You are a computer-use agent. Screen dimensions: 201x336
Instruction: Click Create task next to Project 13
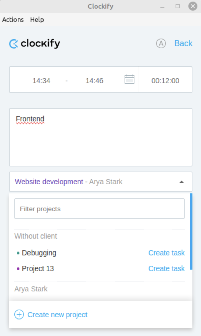pos(166,268)
